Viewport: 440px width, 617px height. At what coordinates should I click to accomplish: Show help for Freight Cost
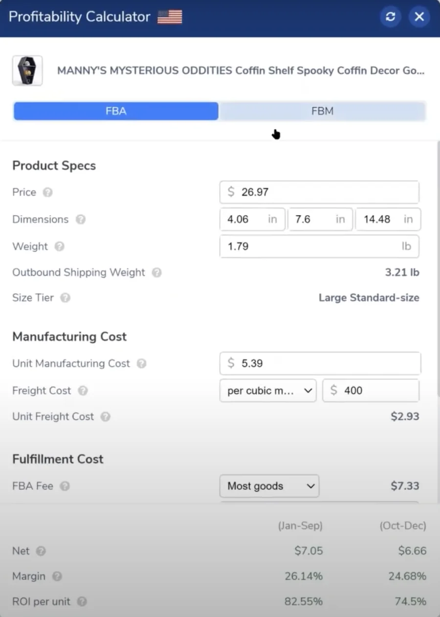click(83, 391)
